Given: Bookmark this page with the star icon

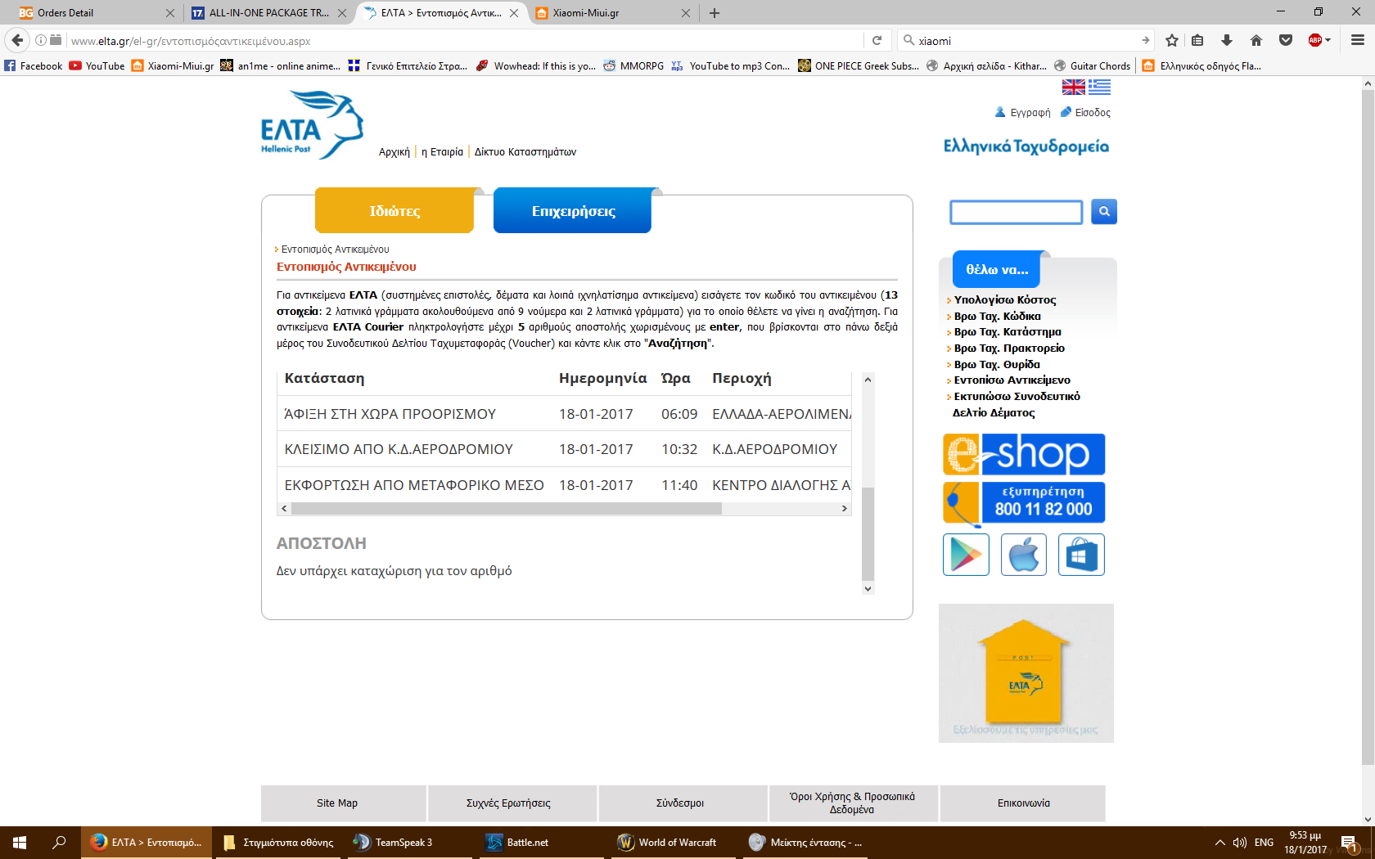Looking at the screenshot, I should click(1172, 40).
